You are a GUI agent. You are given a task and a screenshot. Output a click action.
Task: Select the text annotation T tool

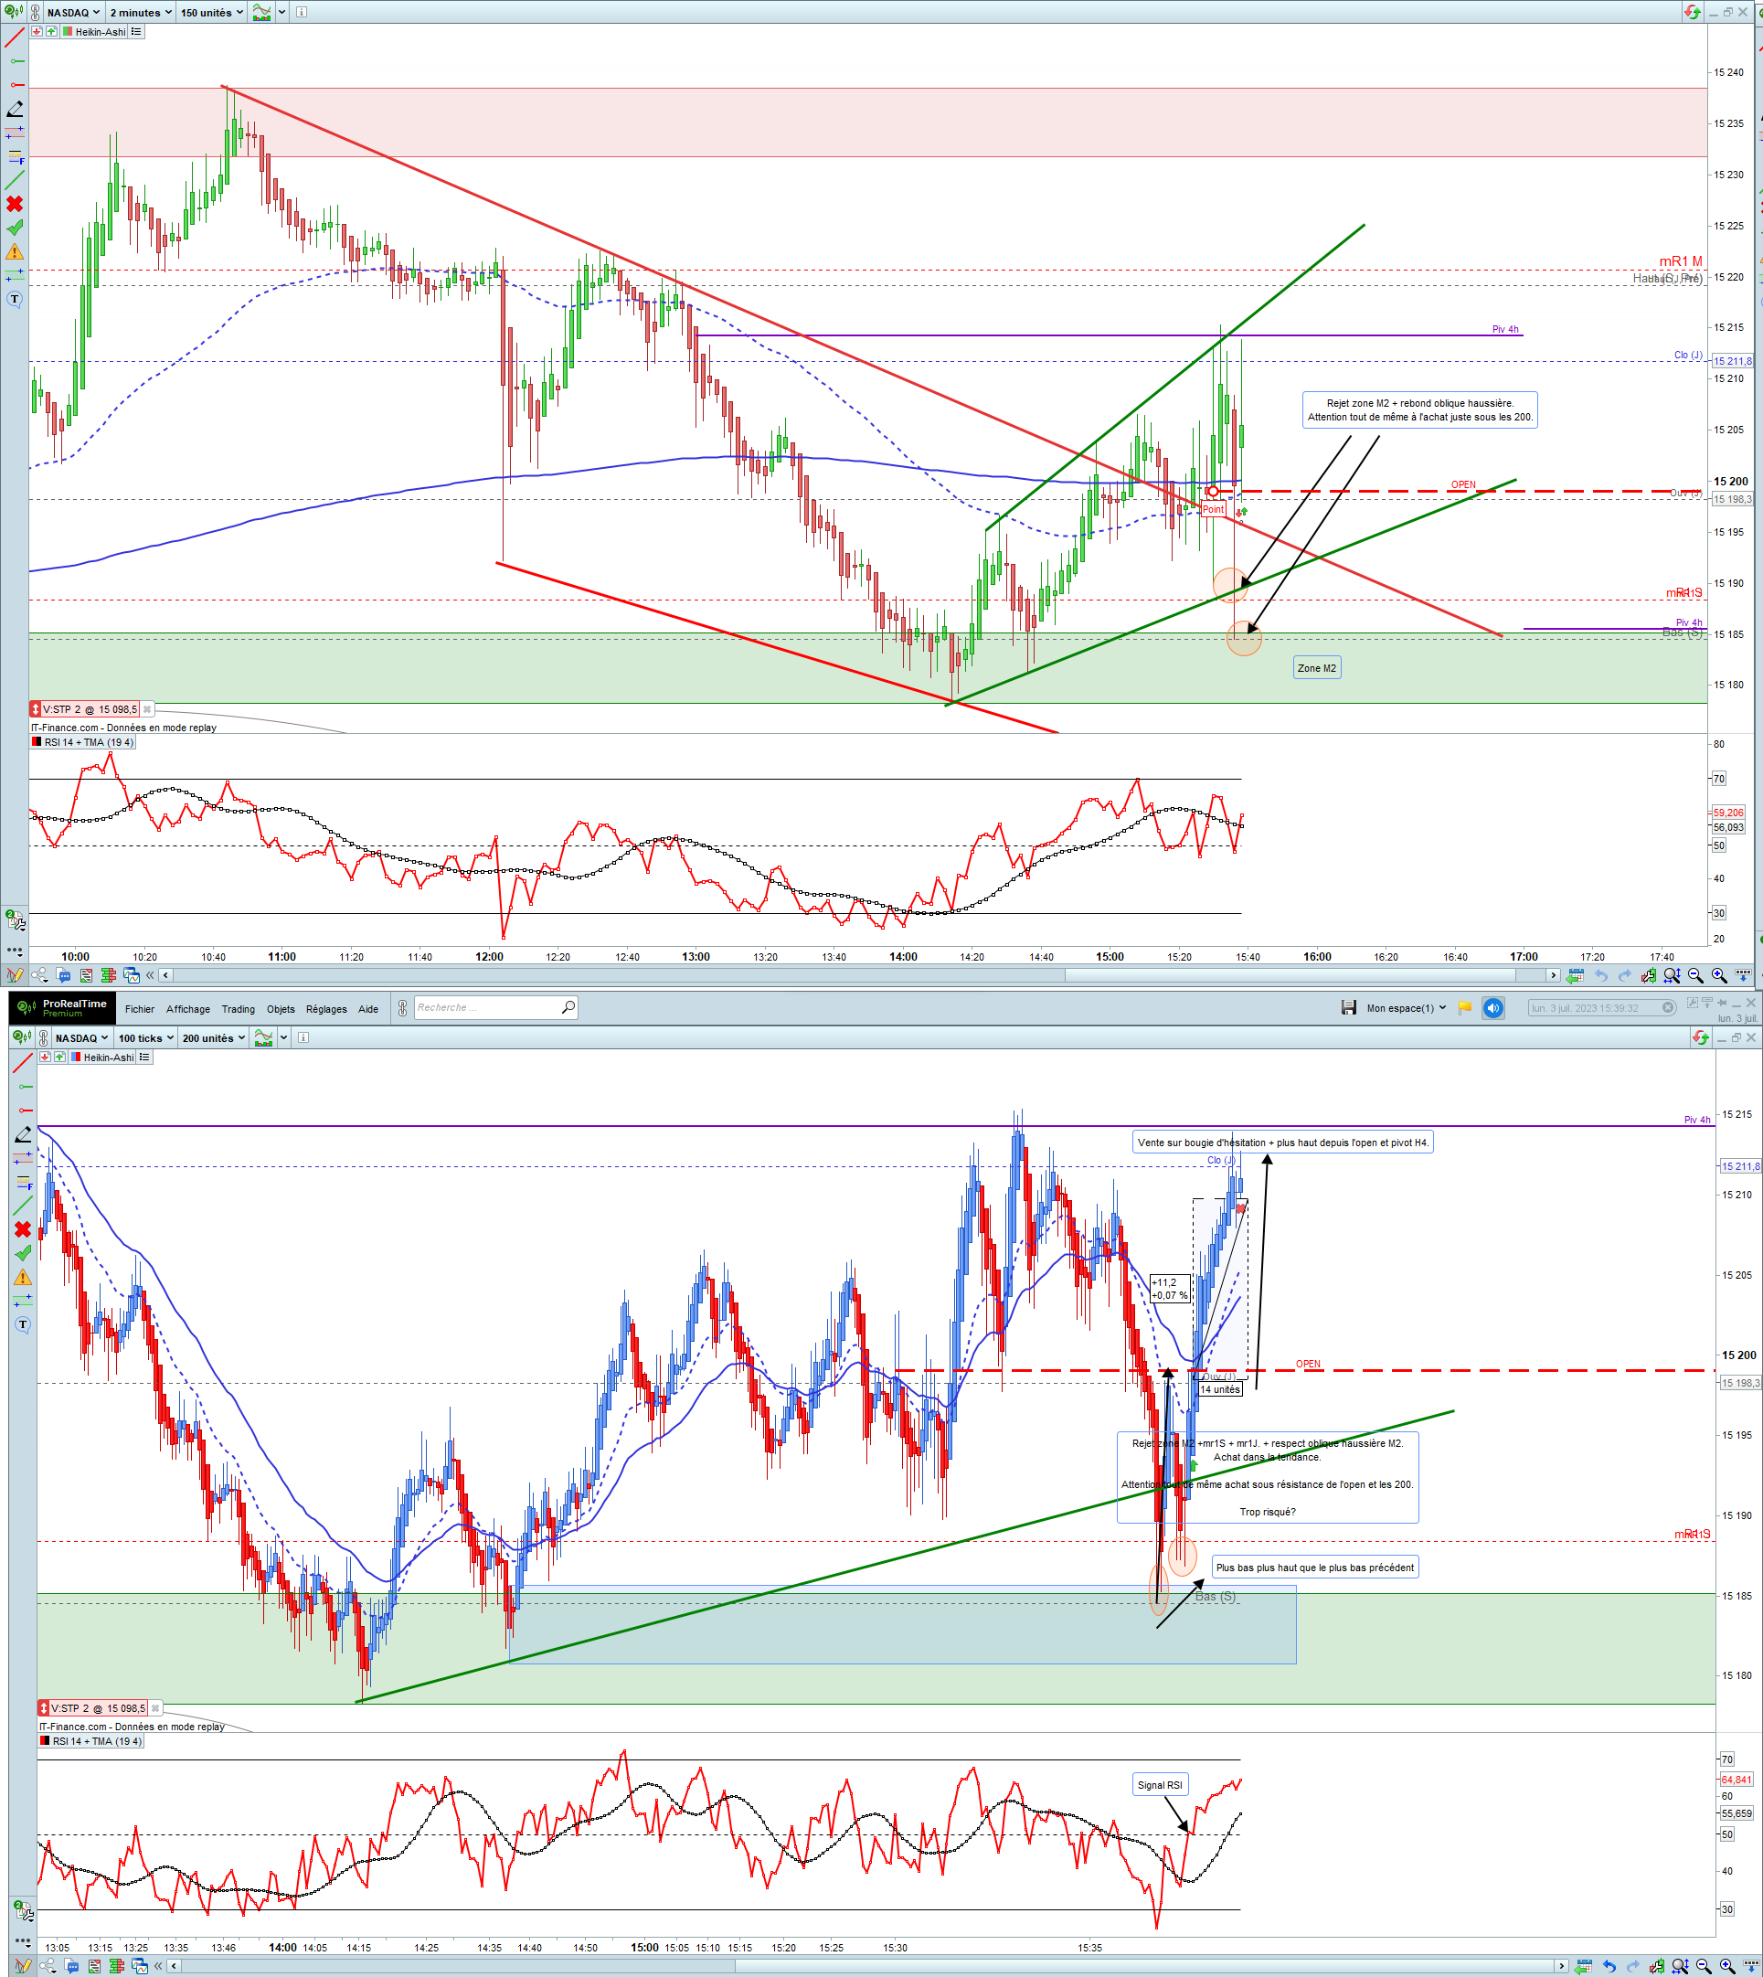click(x=15, y=298)
